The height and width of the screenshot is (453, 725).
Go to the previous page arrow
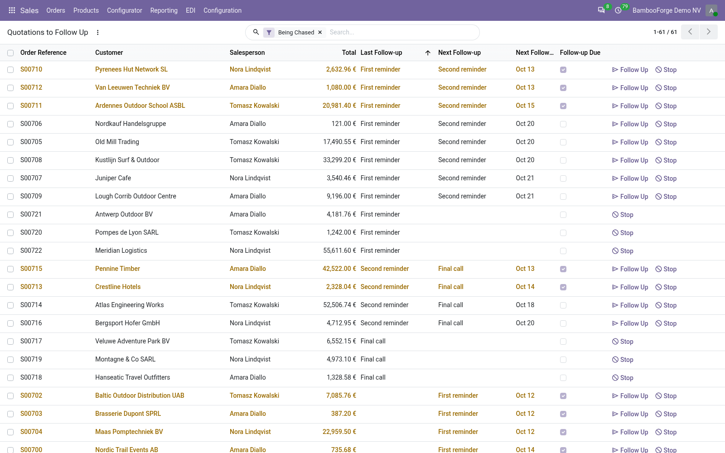tap(690, 32)
